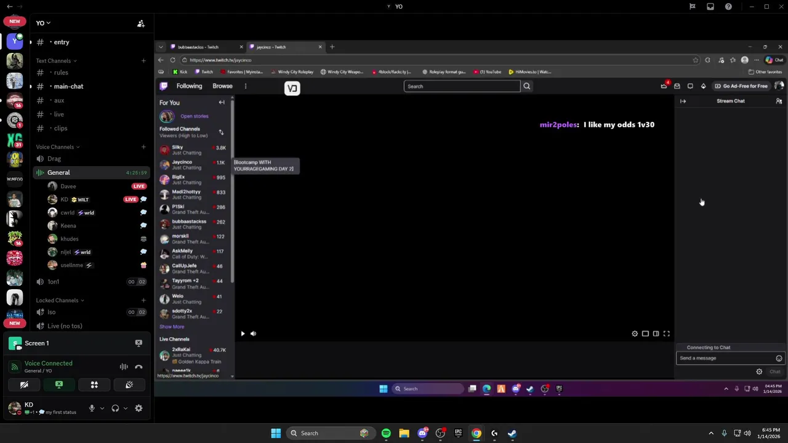788x443 pixels.
Task: Open new browser tab
Action: pyautogui.click(x=332, y=47)
